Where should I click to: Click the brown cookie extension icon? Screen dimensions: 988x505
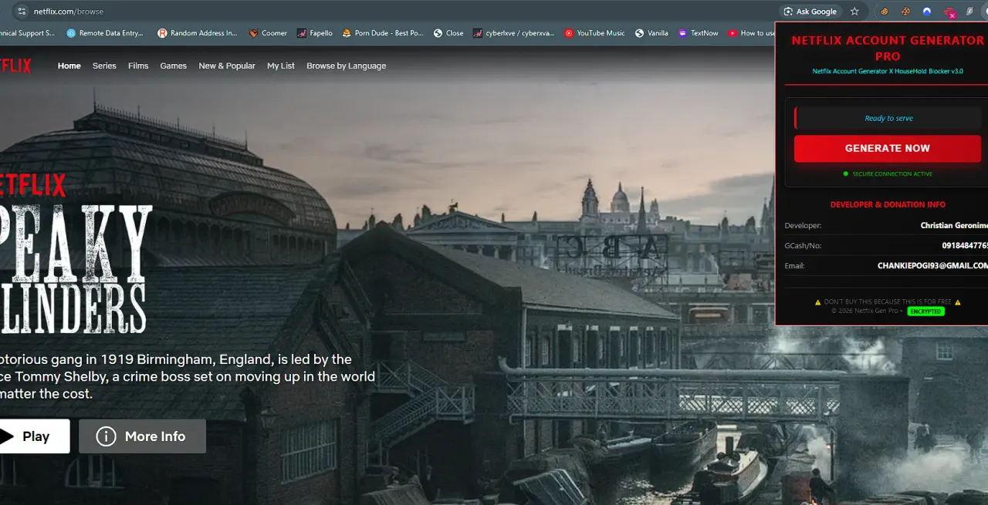[x=905, y=12]
